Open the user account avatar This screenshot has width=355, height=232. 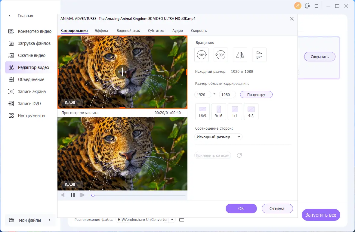tap(298, 6)
